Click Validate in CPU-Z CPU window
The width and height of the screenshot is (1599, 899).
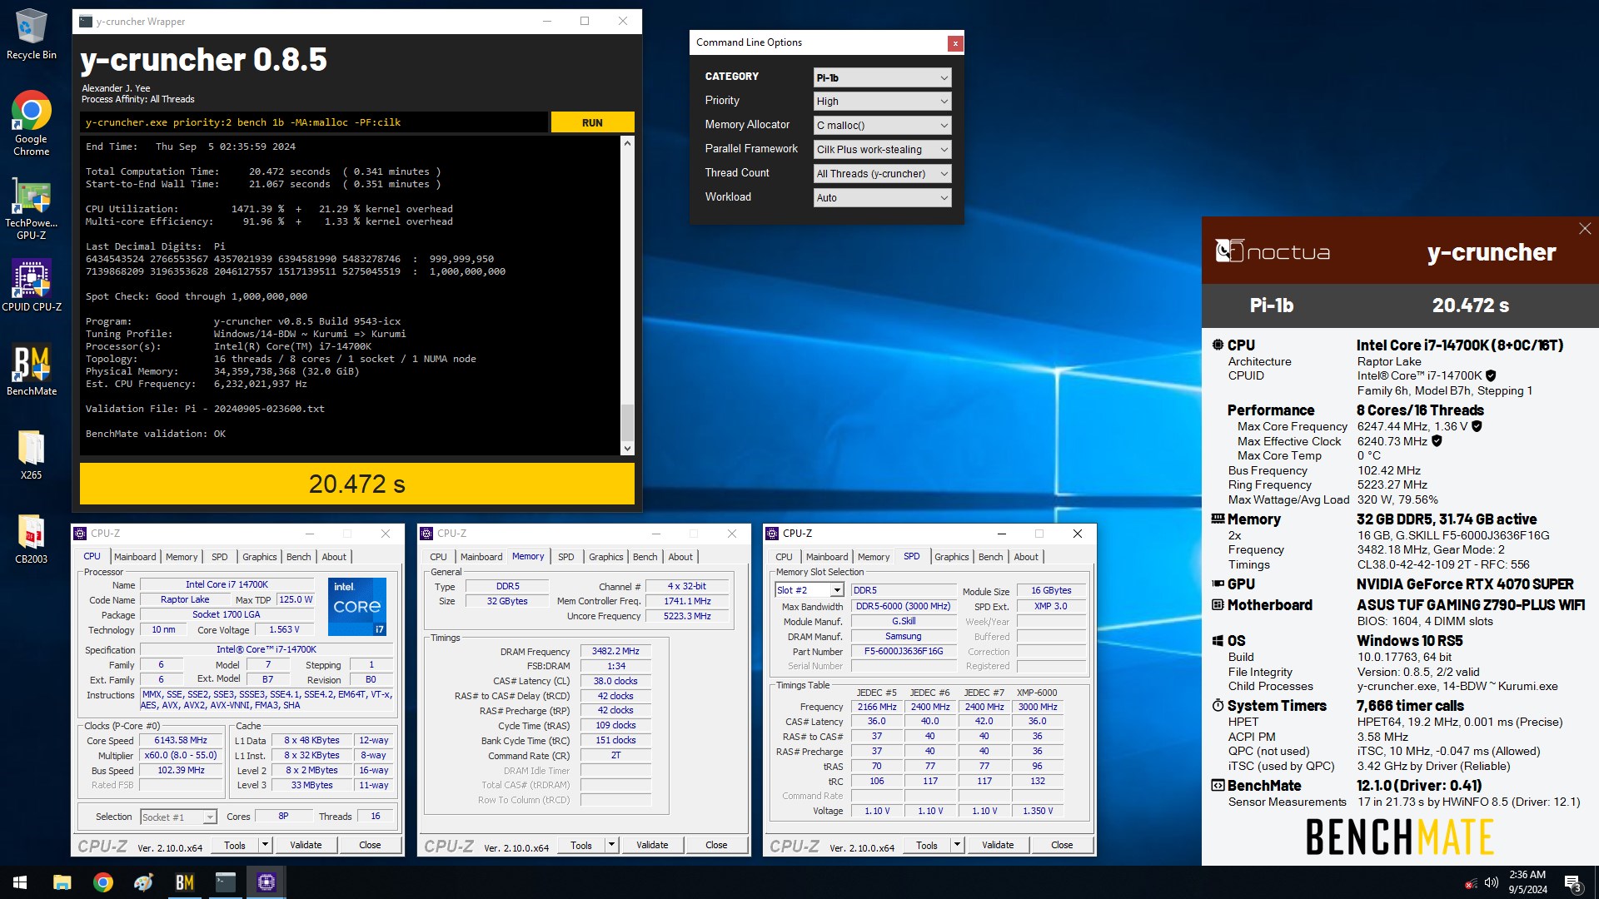pyautogui.click(x=306, y=845)
